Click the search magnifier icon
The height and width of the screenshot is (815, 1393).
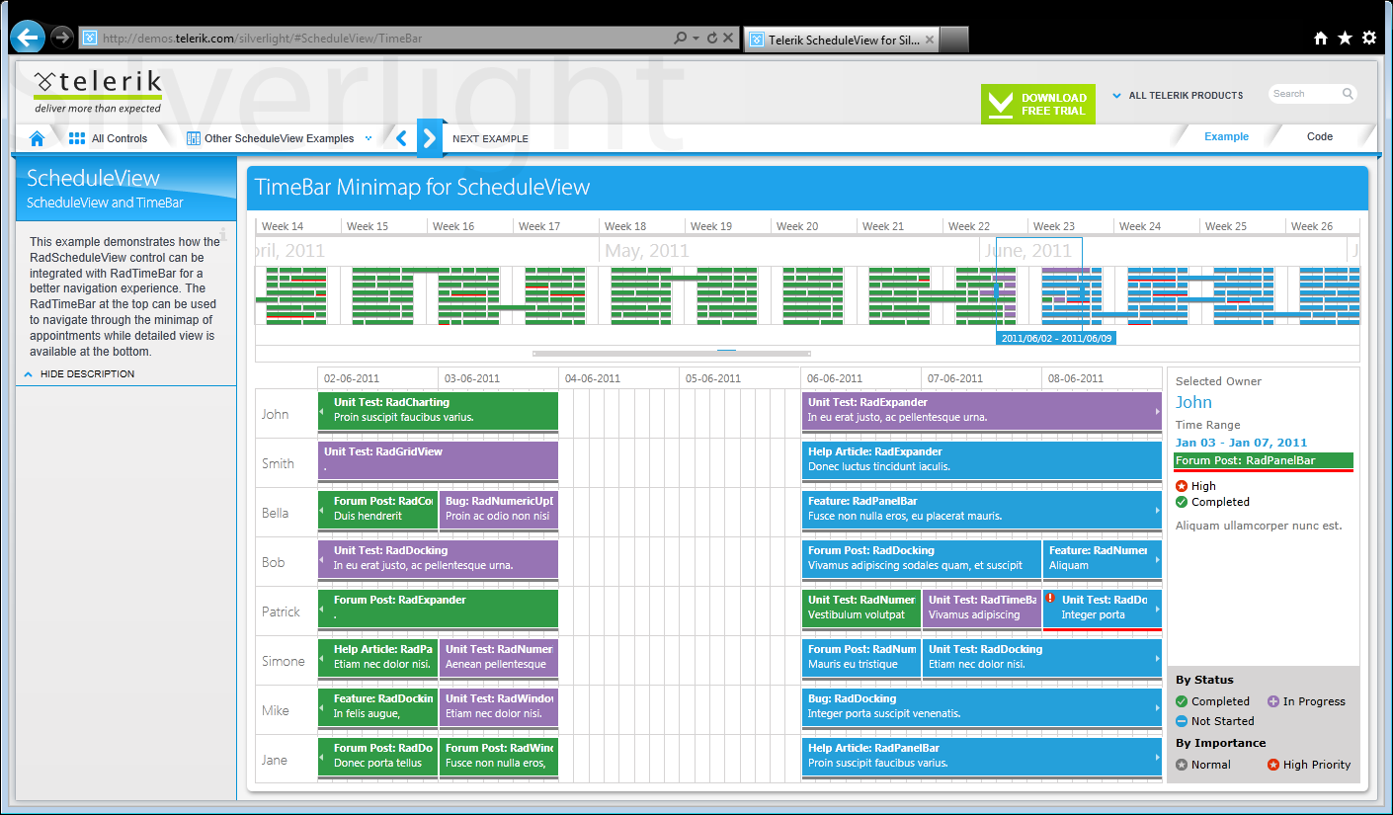[x=1348, y=94]
